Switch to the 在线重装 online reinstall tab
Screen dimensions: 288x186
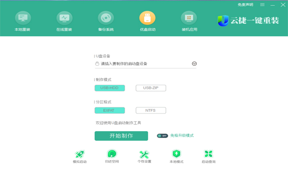64,18
